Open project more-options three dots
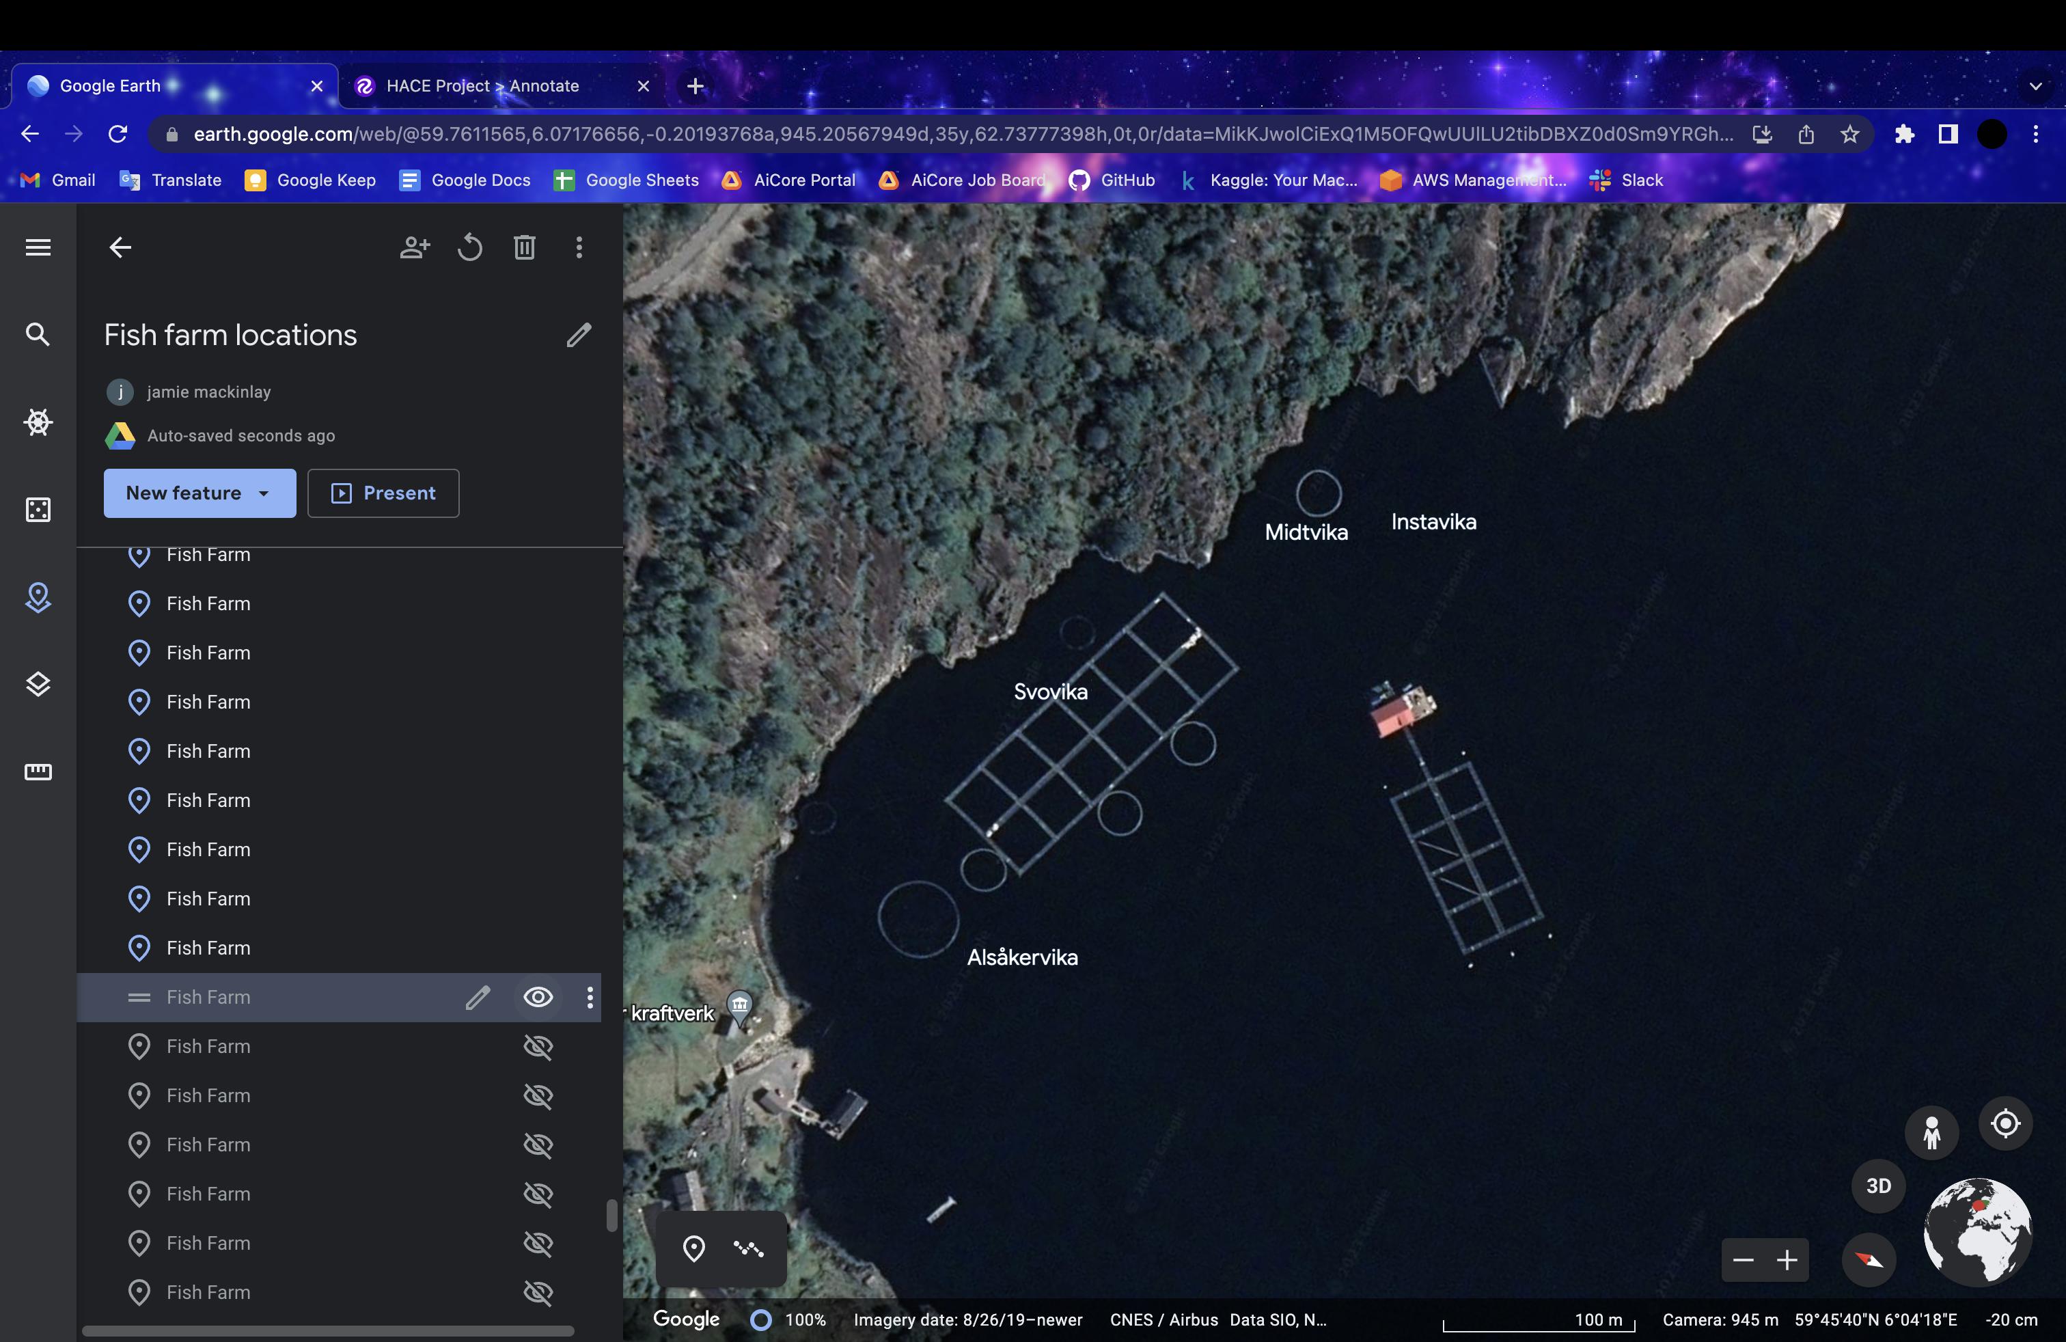The height and width of the screenshot is (1342, 2066). tap(579, 247)
